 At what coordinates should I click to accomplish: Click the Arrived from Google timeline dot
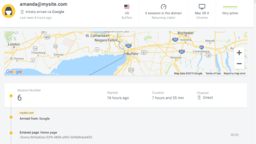click(x=11, y=117)
